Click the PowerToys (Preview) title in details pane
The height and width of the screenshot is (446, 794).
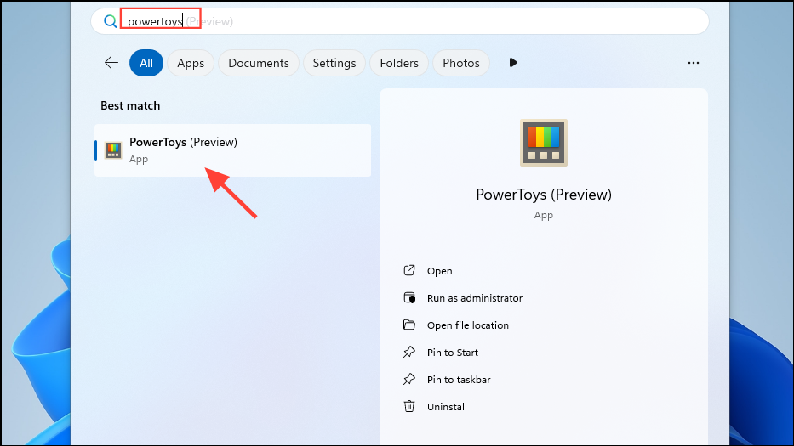[x=543, y=195]
